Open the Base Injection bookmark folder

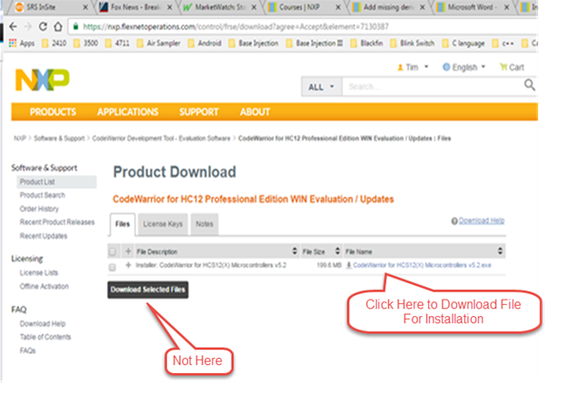coord(254,44)
